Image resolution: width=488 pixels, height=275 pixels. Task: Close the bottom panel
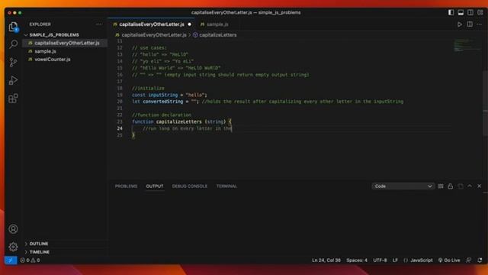coord(480,186)
